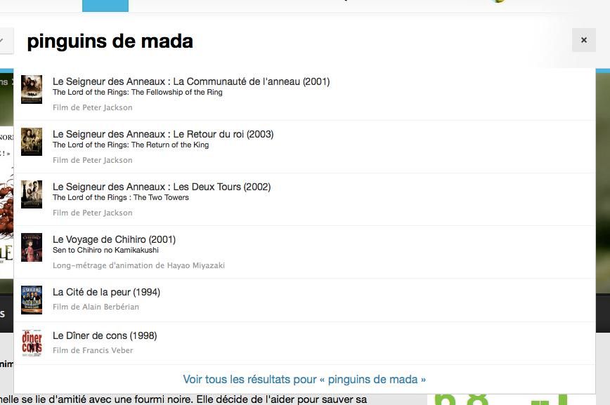Pick the "Le Dîner de cons (1998)" title
This screenshot has height=405, width=610.
click(105, 336)
